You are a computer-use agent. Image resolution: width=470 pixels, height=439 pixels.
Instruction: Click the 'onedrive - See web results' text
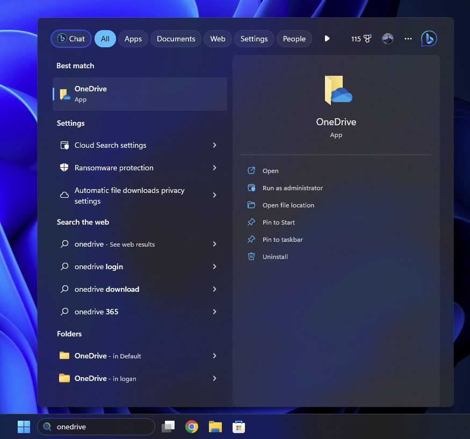114,244
